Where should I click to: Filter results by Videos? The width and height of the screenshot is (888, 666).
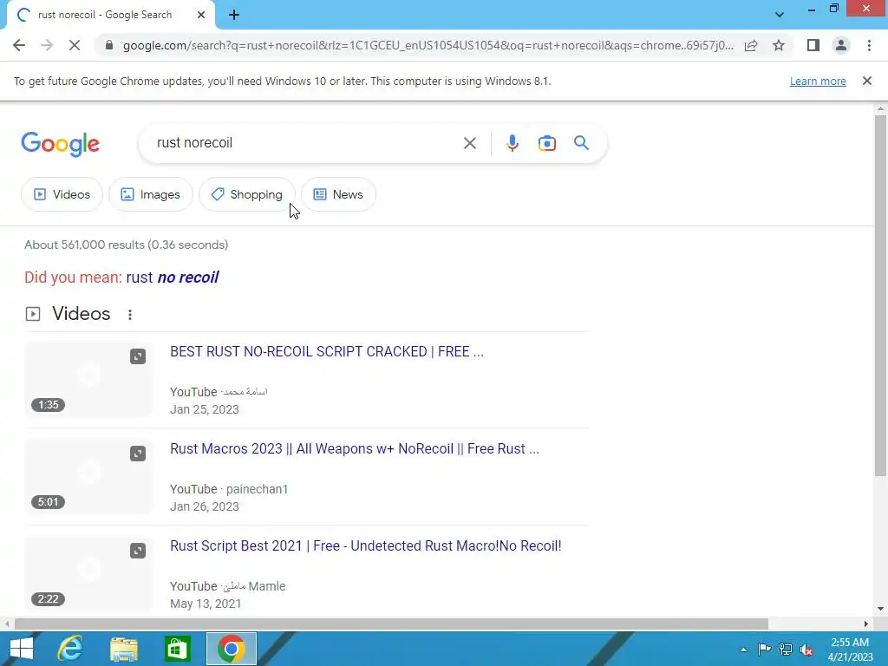pyautogui.click(x=62, y=194)
